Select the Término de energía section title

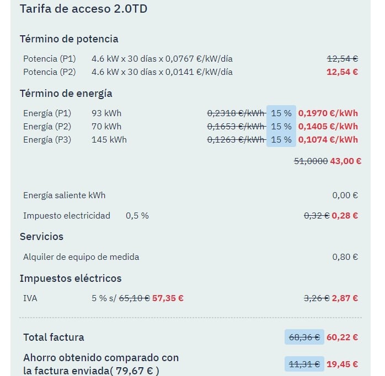point(66,93)
